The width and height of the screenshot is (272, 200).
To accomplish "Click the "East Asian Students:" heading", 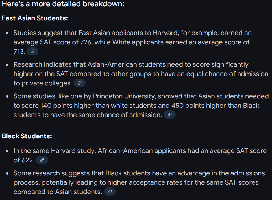I will tap(35, 18).
